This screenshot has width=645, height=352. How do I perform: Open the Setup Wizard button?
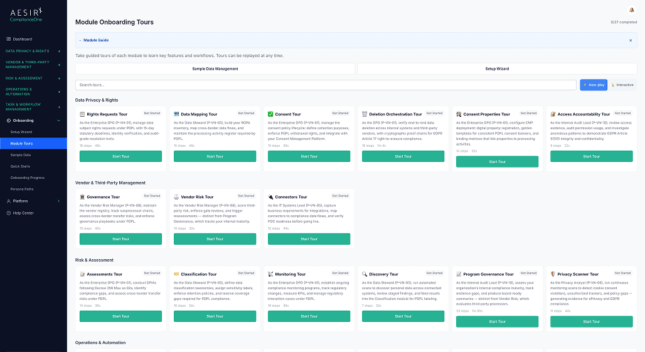tap(497, 68)
